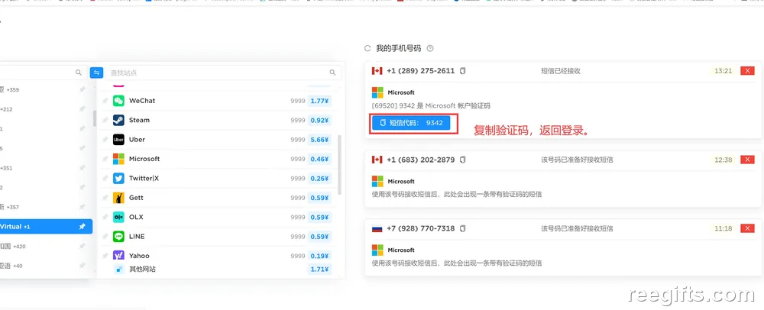Pin the +359 country row
This screenshot has height=310, width=764.
[83, 89]
